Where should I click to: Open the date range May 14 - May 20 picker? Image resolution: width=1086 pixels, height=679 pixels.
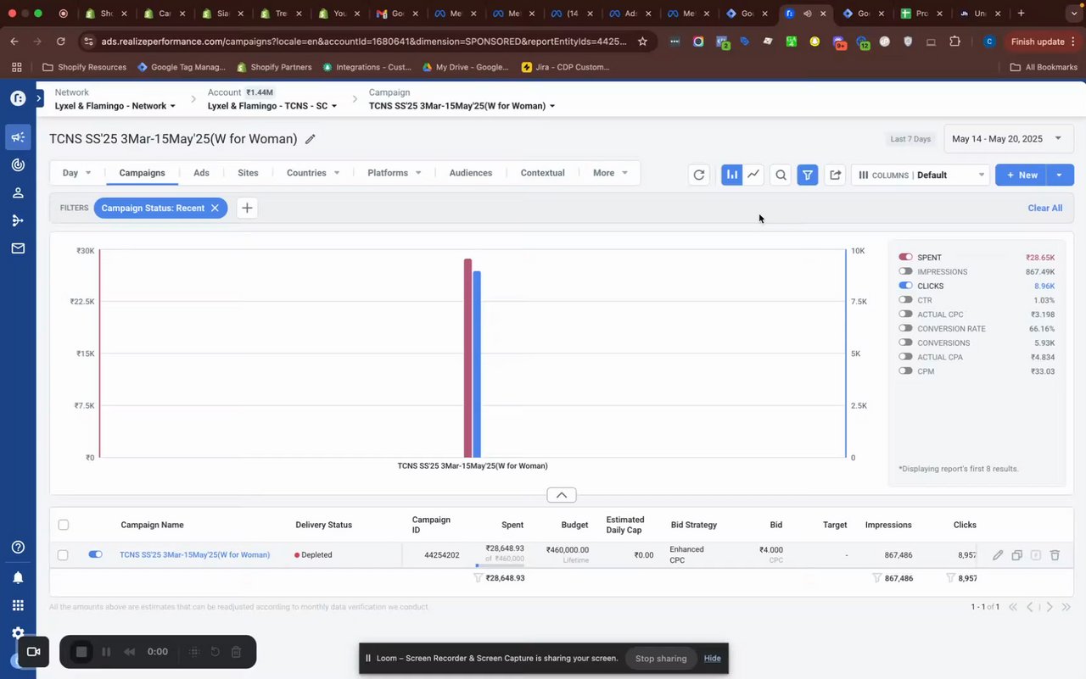(x=1009, y=139)
